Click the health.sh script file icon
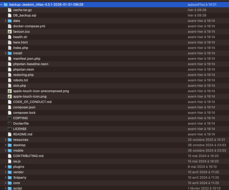The width and height of the screenshot is (229, 190). tap(9, 37)
